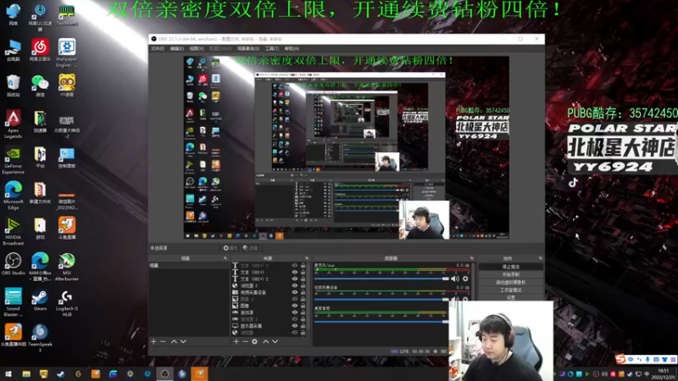Click 启动虚拟摄像机 (virtual camera) button
678x381 pixels.
(511, 283)
